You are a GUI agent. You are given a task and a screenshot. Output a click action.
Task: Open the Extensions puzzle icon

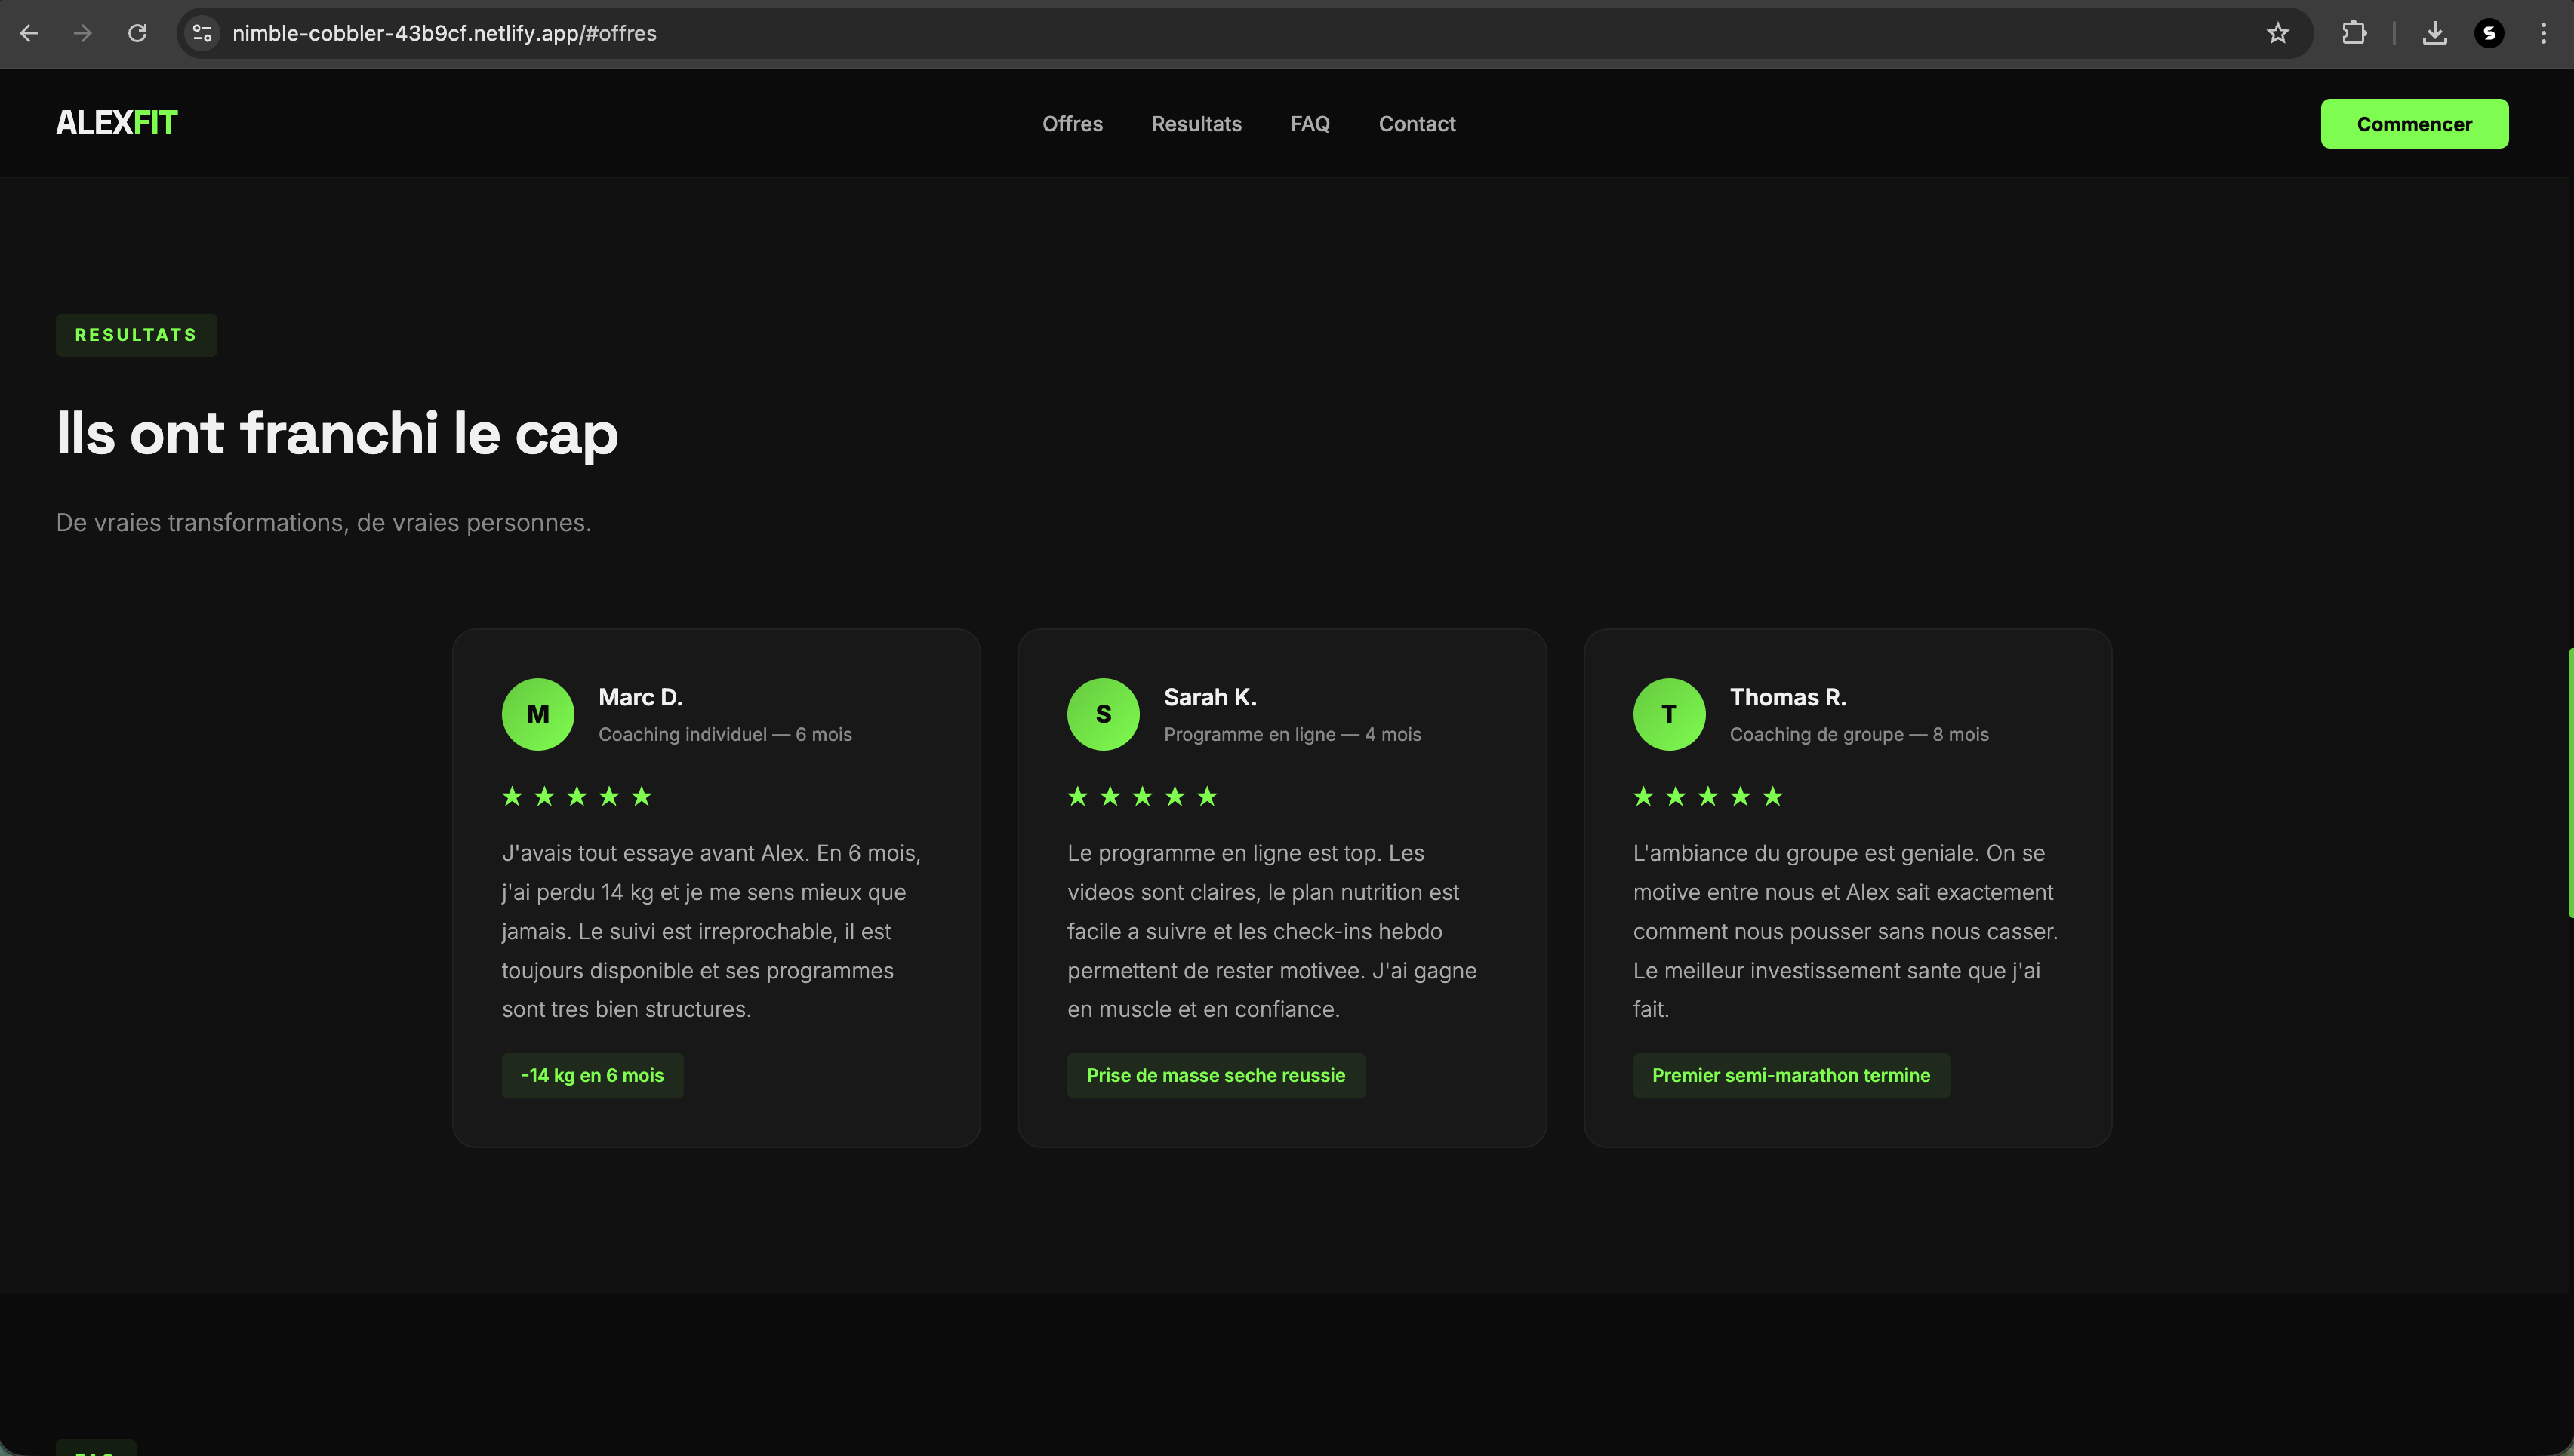click(2354, 33)
